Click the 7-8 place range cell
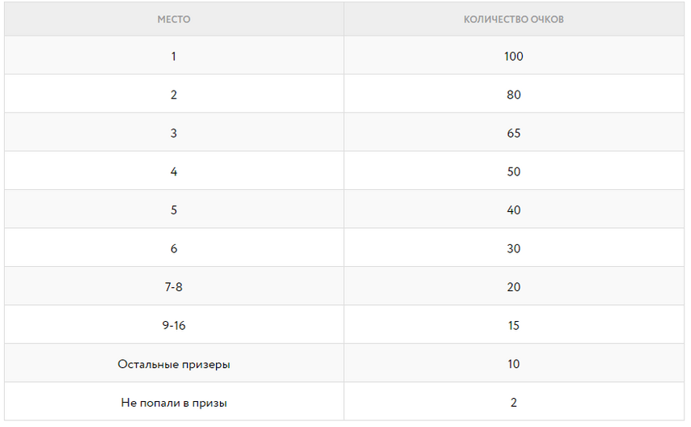 174,286
